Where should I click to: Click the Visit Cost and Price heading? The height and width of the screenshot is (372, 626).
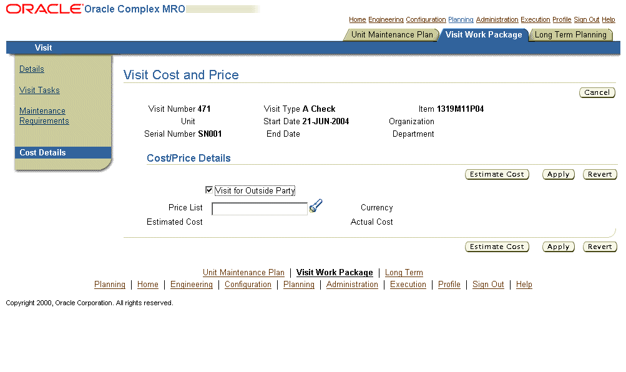coord(181,75)
